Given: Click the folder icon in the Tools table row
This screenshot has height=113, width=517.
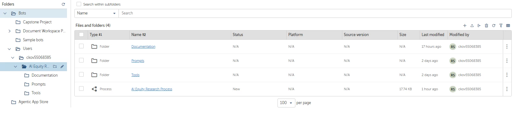Looking at the screenshot, I should point(94,75).
